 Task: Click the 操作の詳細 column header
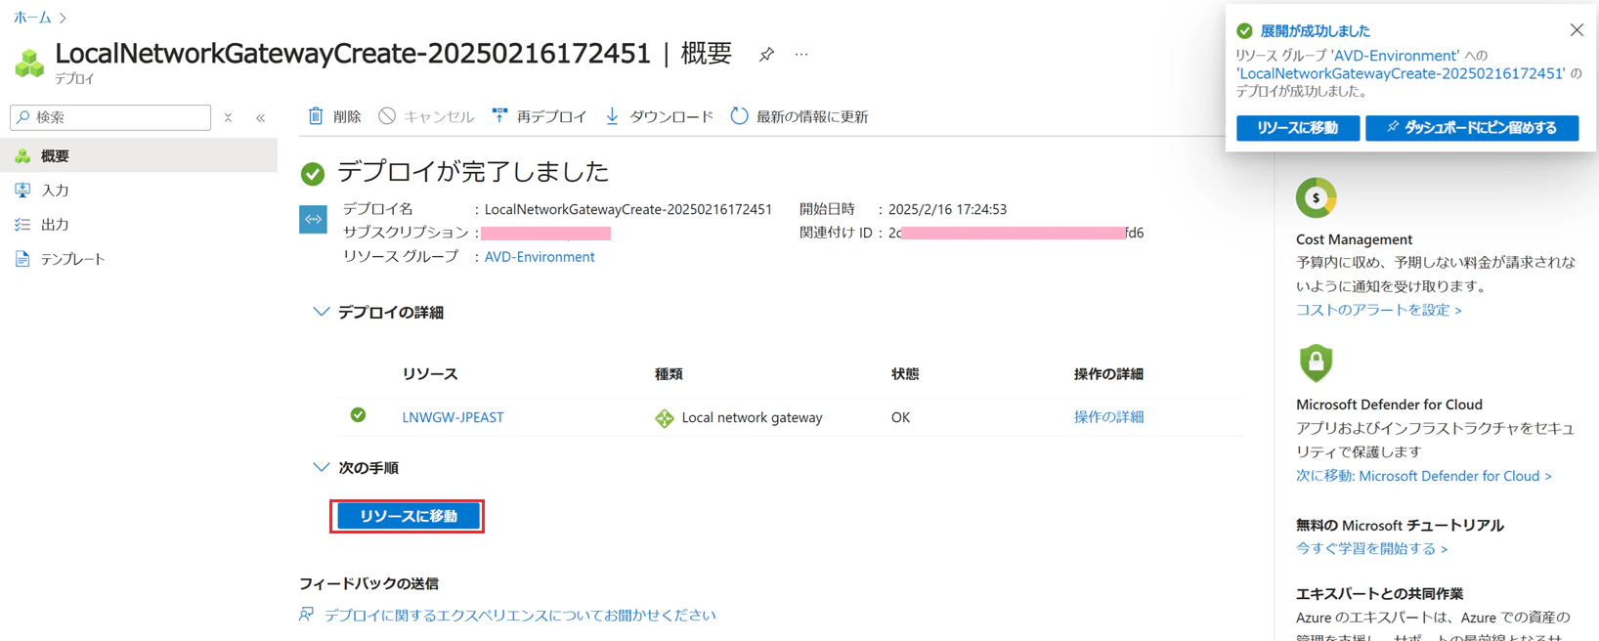pos(1108,373)
